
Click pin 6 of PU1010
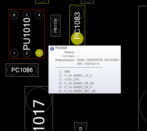click(14, 15)
